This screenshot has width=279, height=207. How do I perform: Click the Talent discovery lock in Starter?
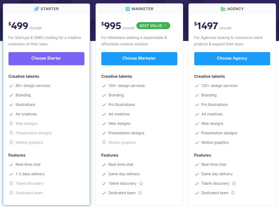(x=11, y=183)
